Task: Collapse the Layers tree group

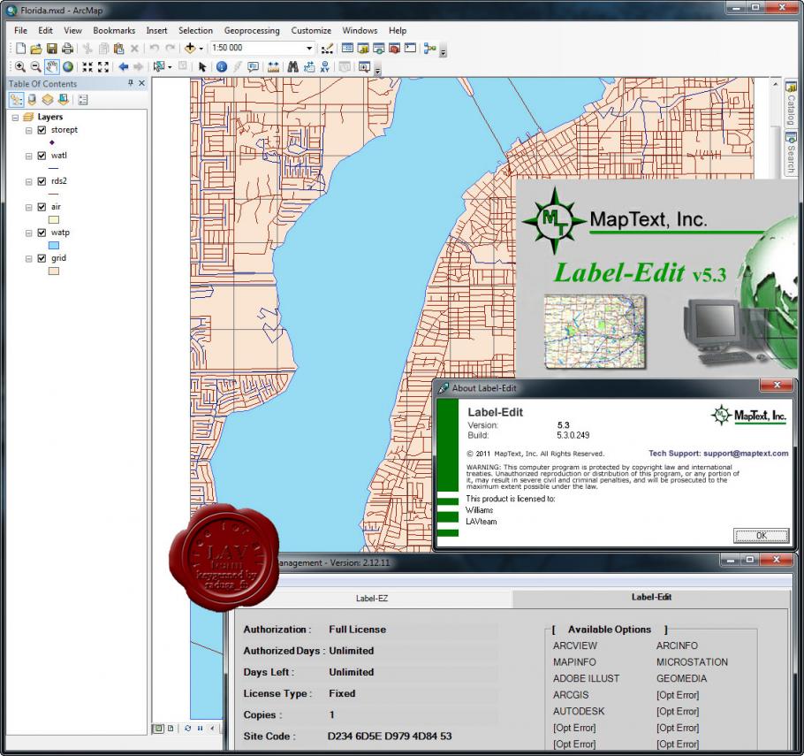Action: coord(16,117)
